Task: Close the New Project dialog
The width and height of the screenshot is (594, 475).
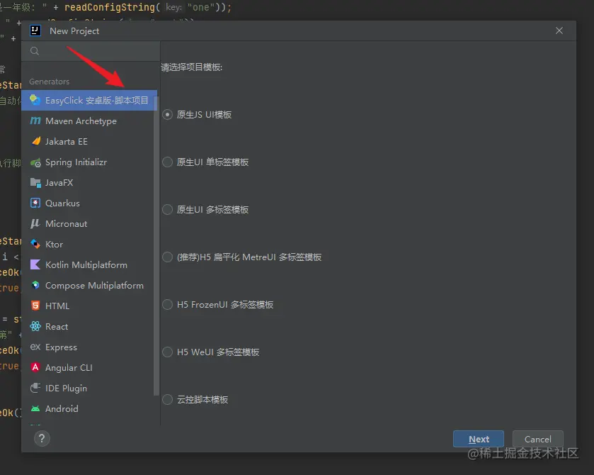Action: coord(559,30)
